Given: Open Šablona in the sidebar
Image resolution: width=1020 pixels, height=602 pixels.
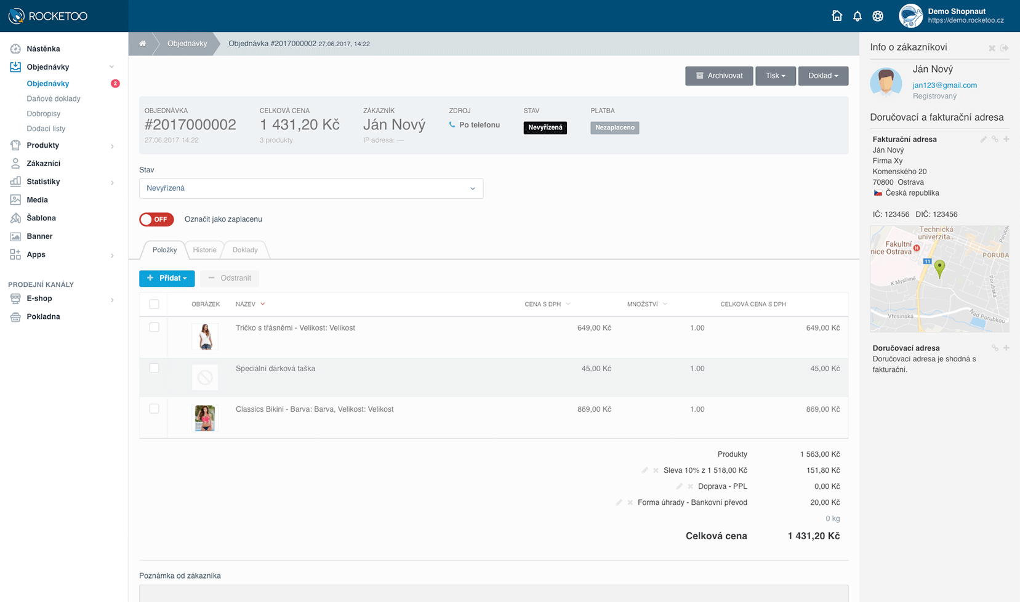Looking at the screenshot, I should (41, 218).
